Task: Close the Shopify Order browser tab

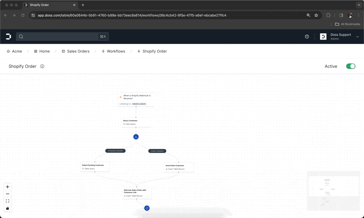Action: 74,5
